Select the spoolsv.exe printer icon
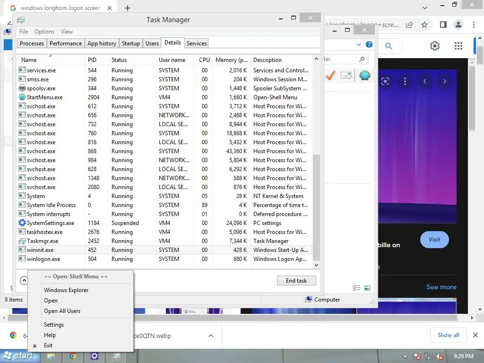The height and width of the screenshot is (363, 484). (22, 88)
